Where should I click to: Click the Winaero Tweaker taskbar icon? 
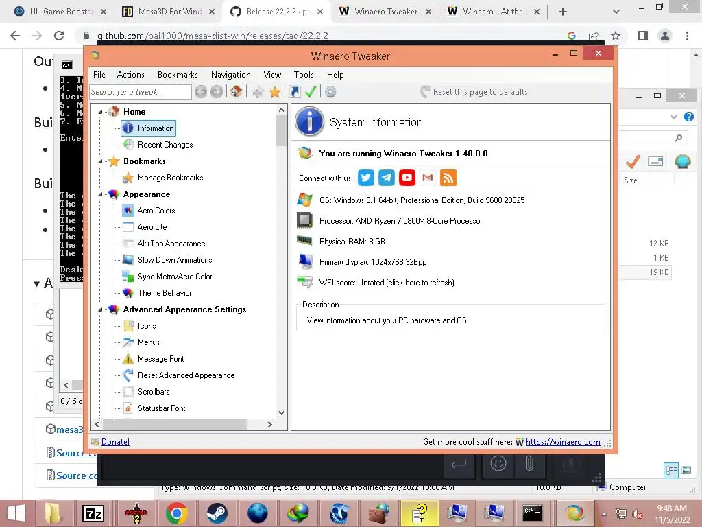coord(574,513)
